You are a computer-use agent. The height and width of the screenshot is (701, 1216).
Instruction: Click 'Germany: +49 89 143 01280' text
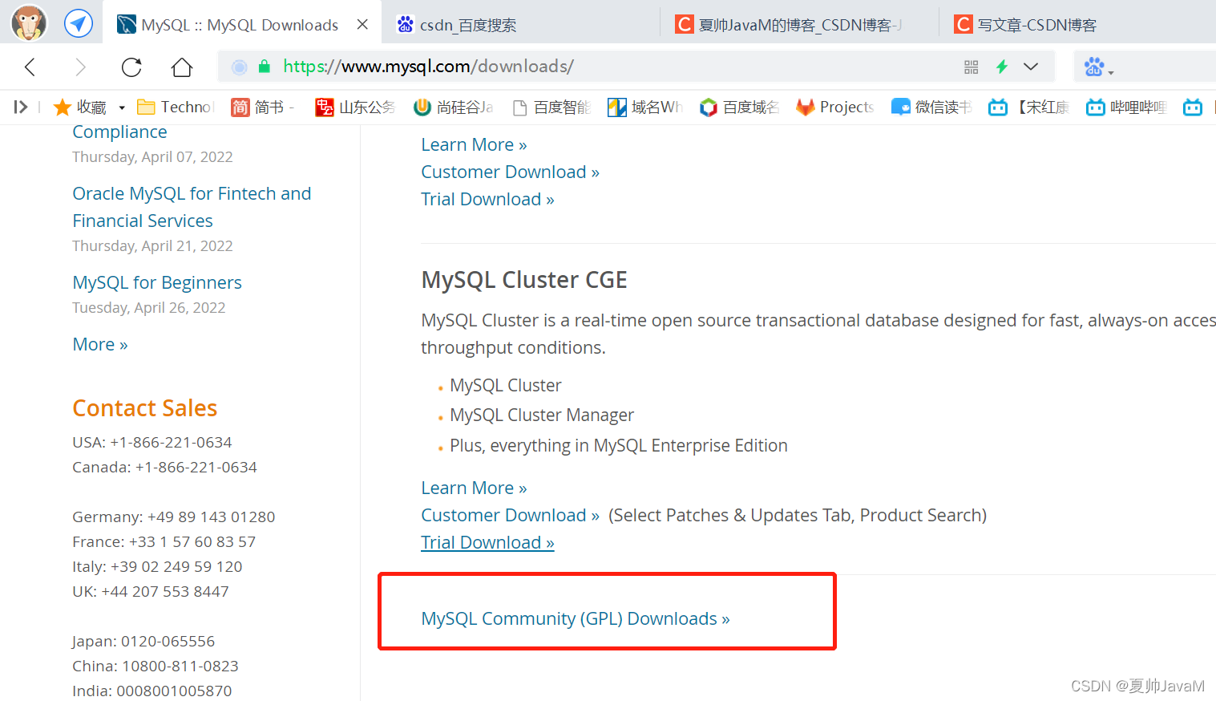click(x=174, y=517)
